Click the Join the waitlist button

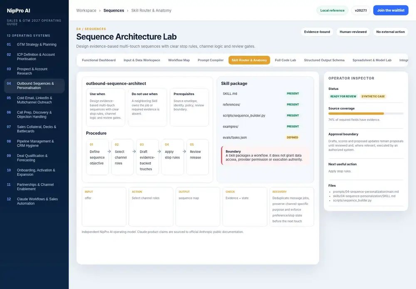391,10
